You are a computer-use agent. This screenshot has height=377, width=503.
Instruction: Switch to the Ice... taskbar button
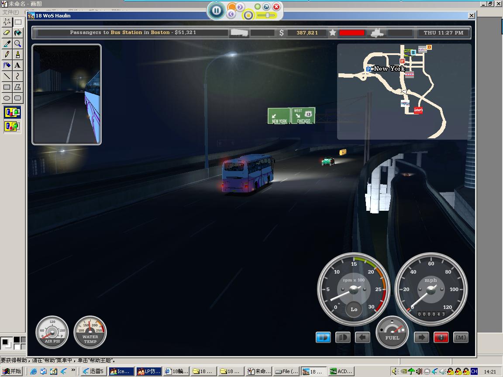click(x=121, y=371)
